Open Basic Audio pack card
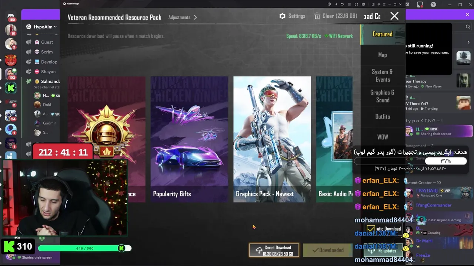474x266 pixels. [334, 139]
